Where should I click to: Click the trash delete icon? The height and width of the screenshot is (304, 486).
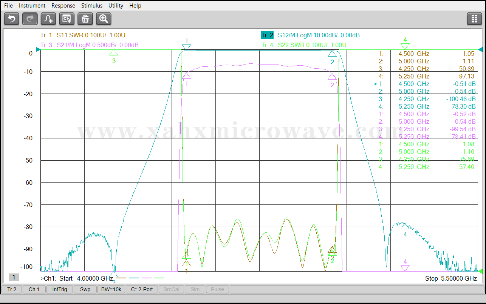coord(85,18)
